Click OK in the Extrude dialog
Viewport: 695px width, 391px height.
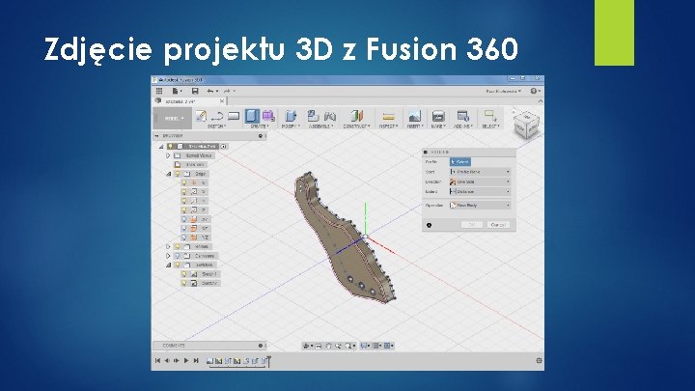(x=472, y=225)
